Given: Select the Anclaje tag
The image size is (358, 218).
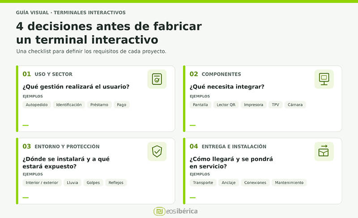Looking at the screenshot, I should (229, 182).
